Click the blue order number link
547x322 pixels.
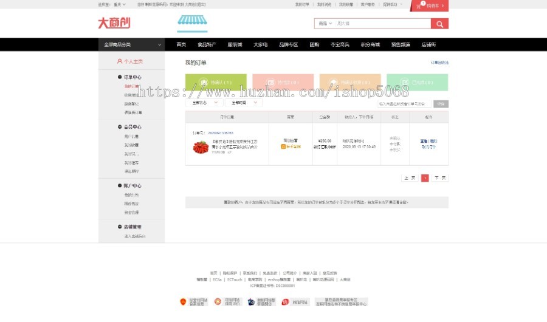221,133
